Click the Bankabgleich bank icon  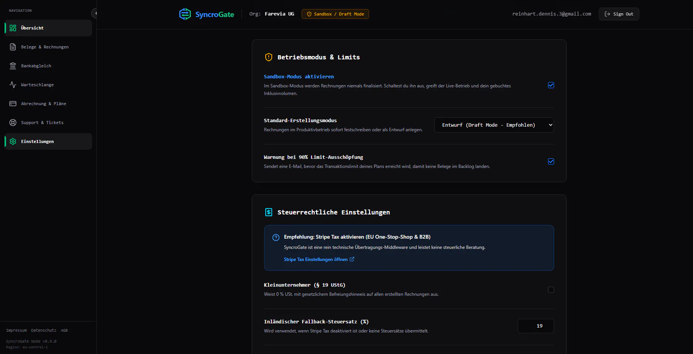[x=13, y=66]
